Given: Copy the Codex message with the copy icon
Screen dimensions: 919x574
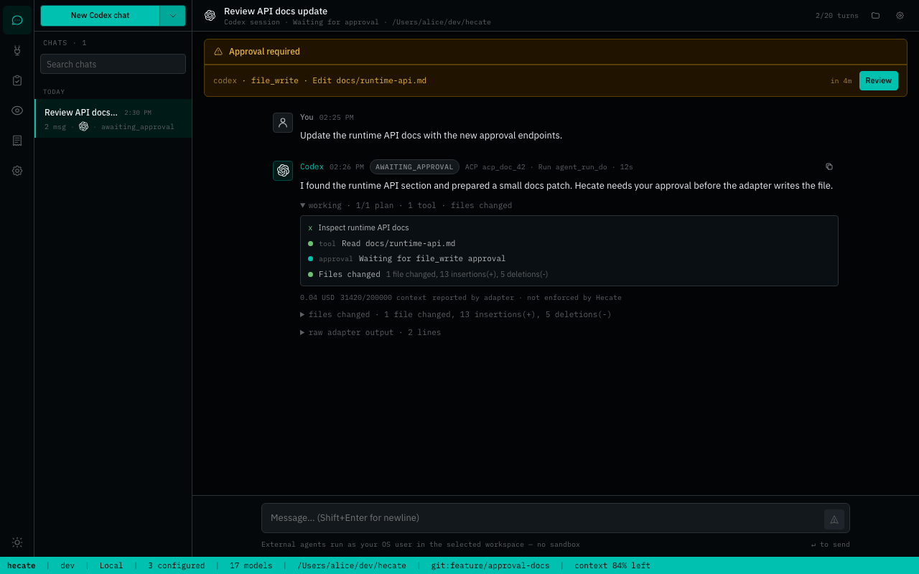Looking at the screenshot, I should coord(829,166).
